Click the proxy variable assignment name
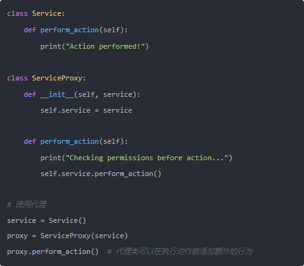This screenshot has width=304, height=266. 17,236
